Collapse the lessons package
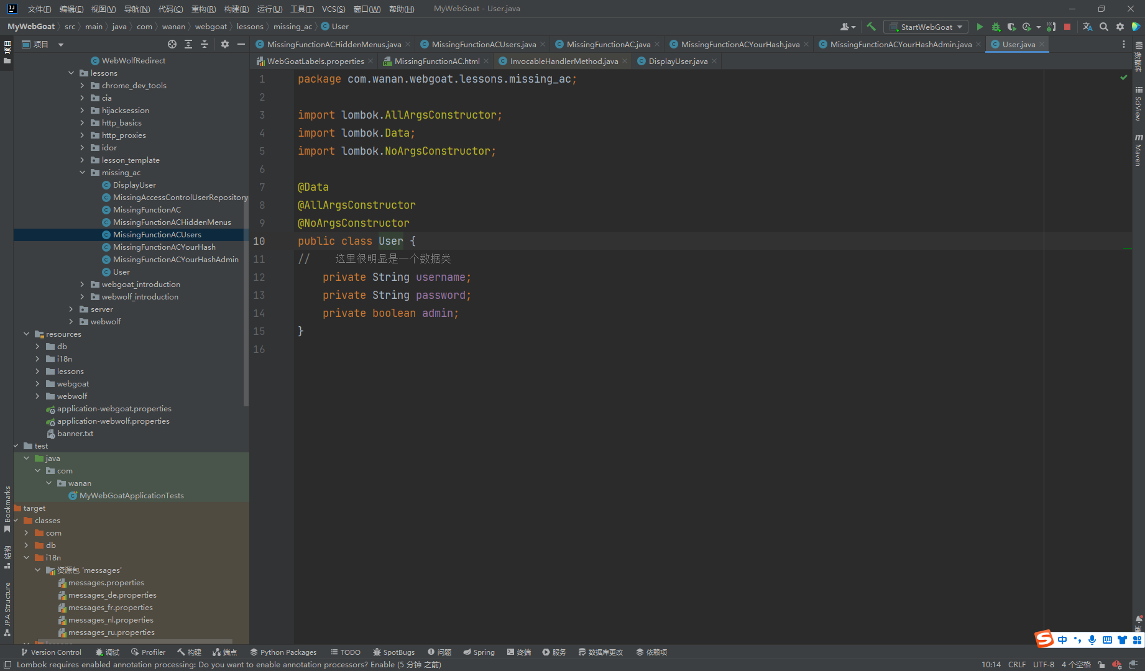This screenshot has height=671, width=1145. [71, 73]
